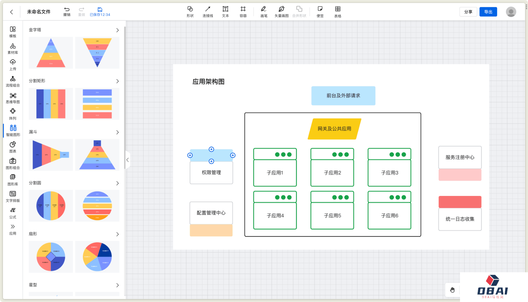Click the 导出 export button
This screenshot has width=528, height=302.
pyautogui.click(x=488, y=12)
